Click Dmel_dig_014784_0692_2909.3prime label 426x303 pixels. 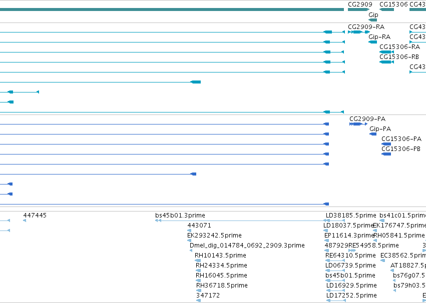point(247,245)
